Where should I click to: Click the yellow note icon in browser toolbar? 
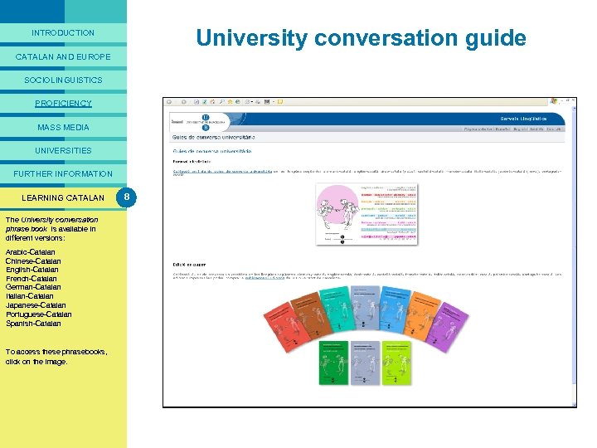pos(280,102)
